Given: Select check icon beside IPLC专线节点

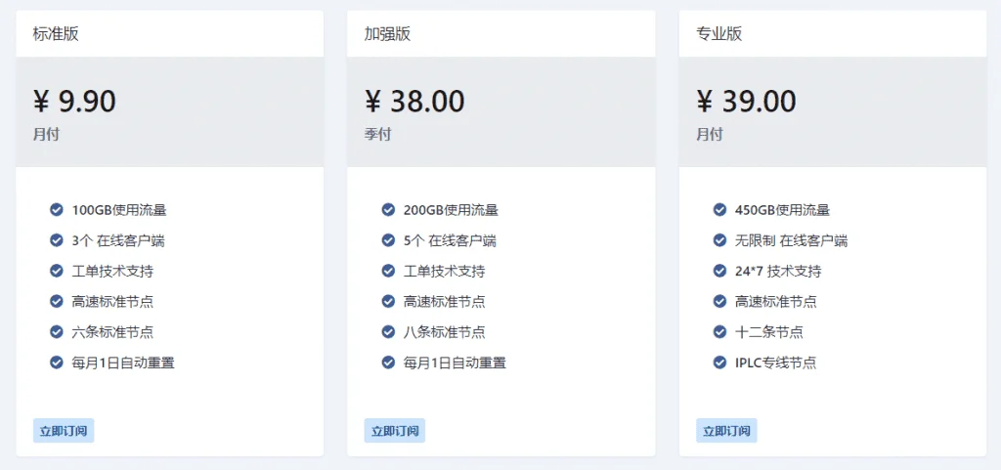Looking at the screenshot, I should point(719,363).
